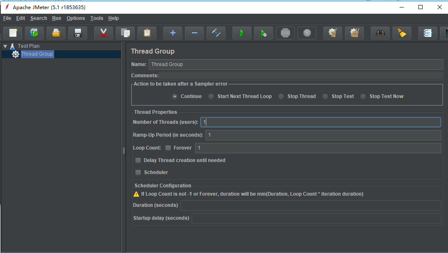The height and width of the screenshot is (253, 448).
Task: Enable the Scheduler checkbox
Action: pyautogui.click(x=138, y=172)
